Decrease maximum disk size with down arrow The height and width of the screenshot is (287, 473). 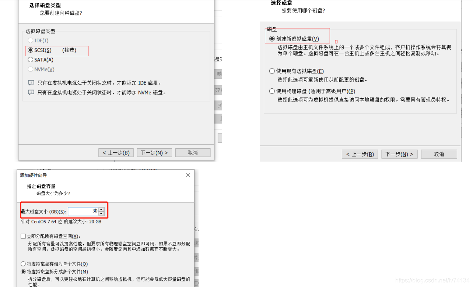101,213
